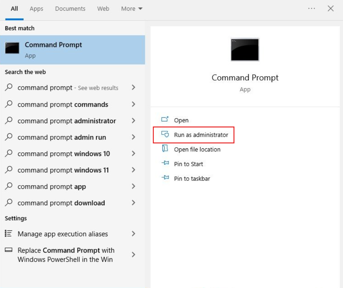Expand arrow for command prompt commands
The height and width of the screenshot is (288, 343).
click(x=133, y=104)
